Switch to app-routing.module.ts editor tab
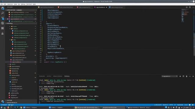Image resolution: width=195 pixels, height=109 pixels. (x=47, y=7)
